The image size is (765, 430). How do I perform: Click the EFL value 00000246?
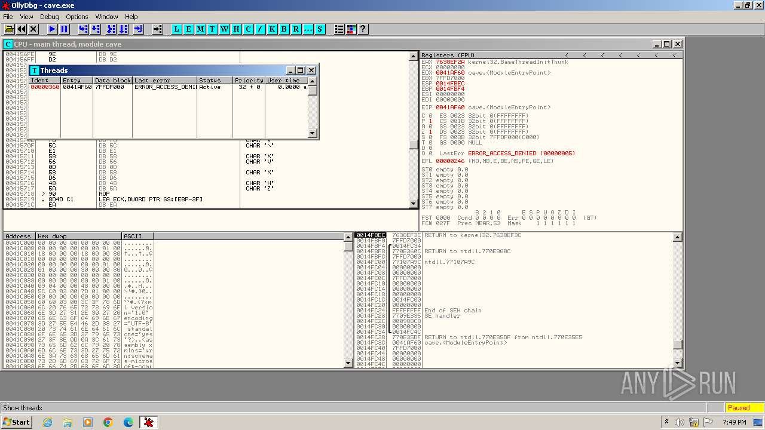coord(450,161)
